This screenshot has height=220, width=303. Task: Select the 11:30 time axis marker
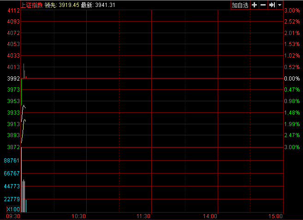[x=144, y=216]
